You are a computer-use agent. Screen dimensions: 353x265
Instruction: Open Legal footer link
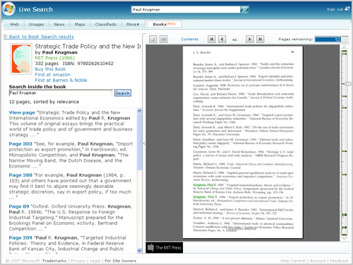point(95,261)
